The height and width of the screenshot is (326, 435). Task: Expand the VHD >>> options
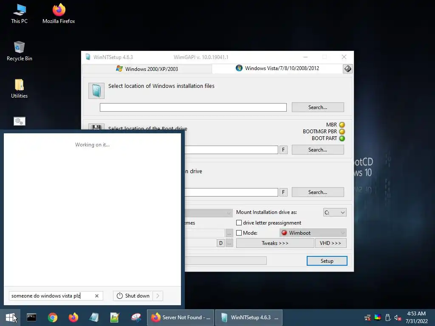coord(330,243)
